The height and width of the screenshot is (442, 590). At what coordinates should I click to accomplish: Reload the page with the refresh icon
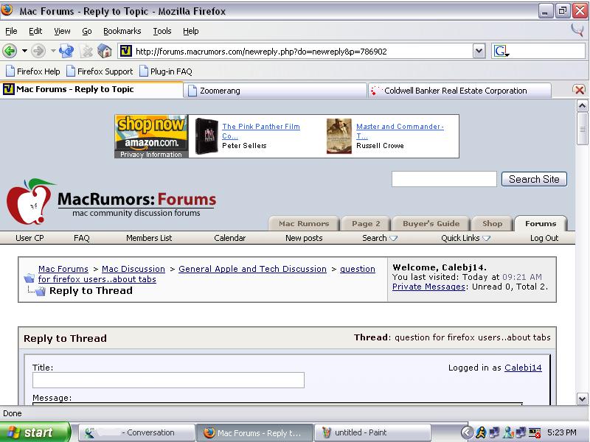point(66,51)
